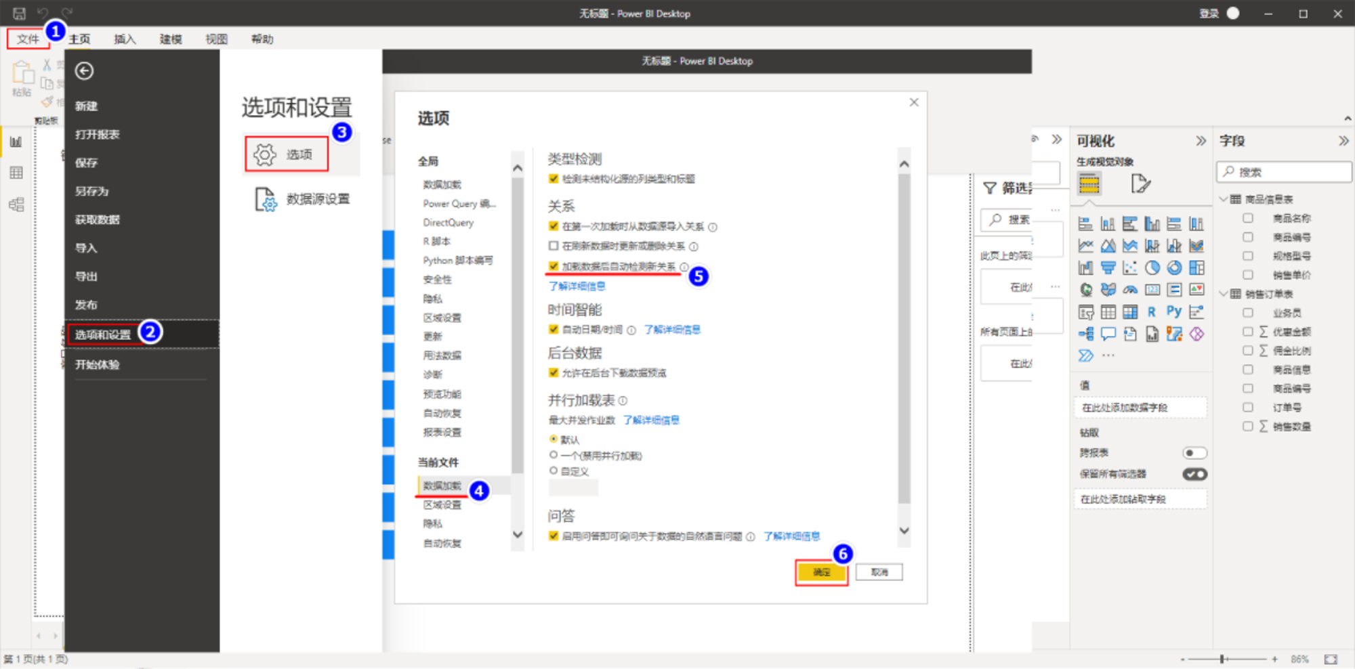The width and height of the screenshot is (1355, 669).
Task: Toggle the 跨报表 switch
Action: point(1194,453)
